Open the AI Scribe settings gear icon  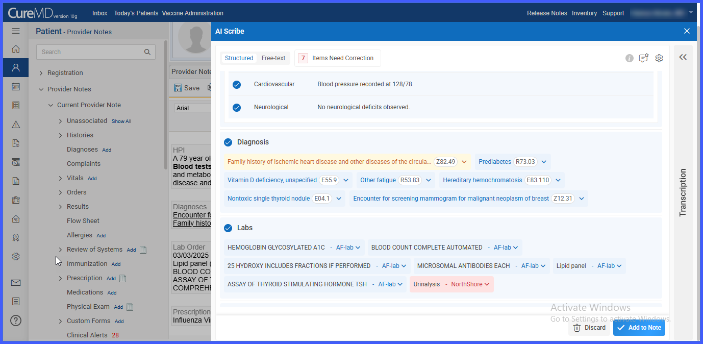tap(659, 58)
